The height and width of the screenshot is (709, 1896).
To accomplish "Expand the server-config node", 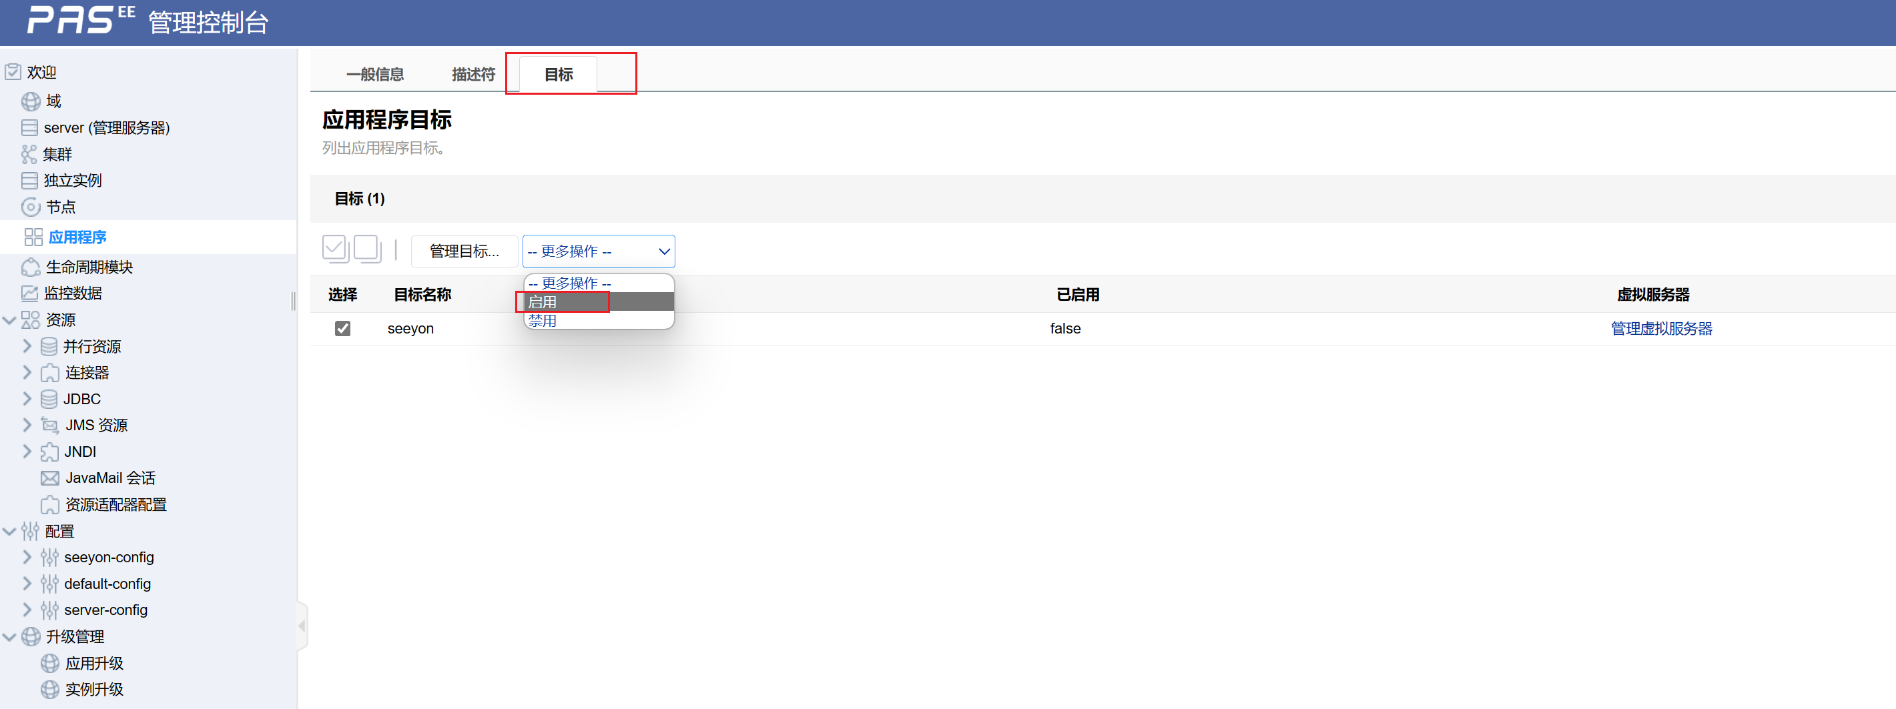I will click(27, 610).
